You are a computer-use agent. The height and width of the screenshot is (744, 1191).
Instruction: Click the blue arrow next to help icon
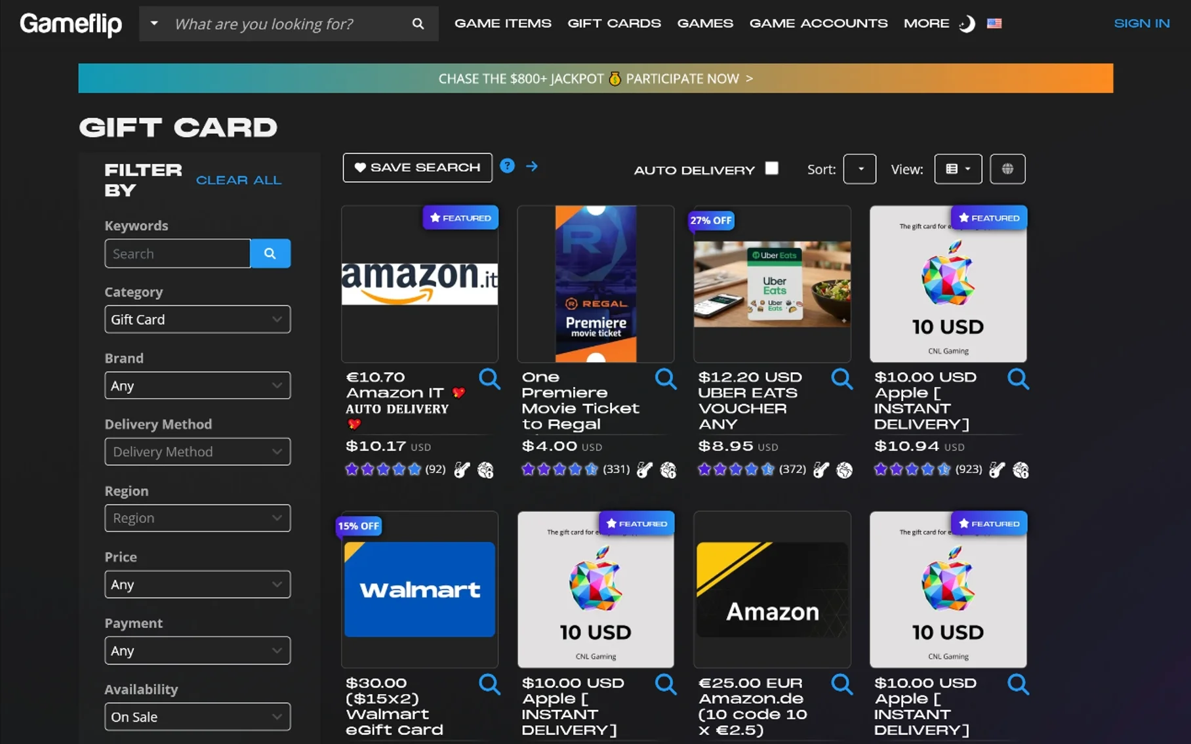click(x=532, y=167)
